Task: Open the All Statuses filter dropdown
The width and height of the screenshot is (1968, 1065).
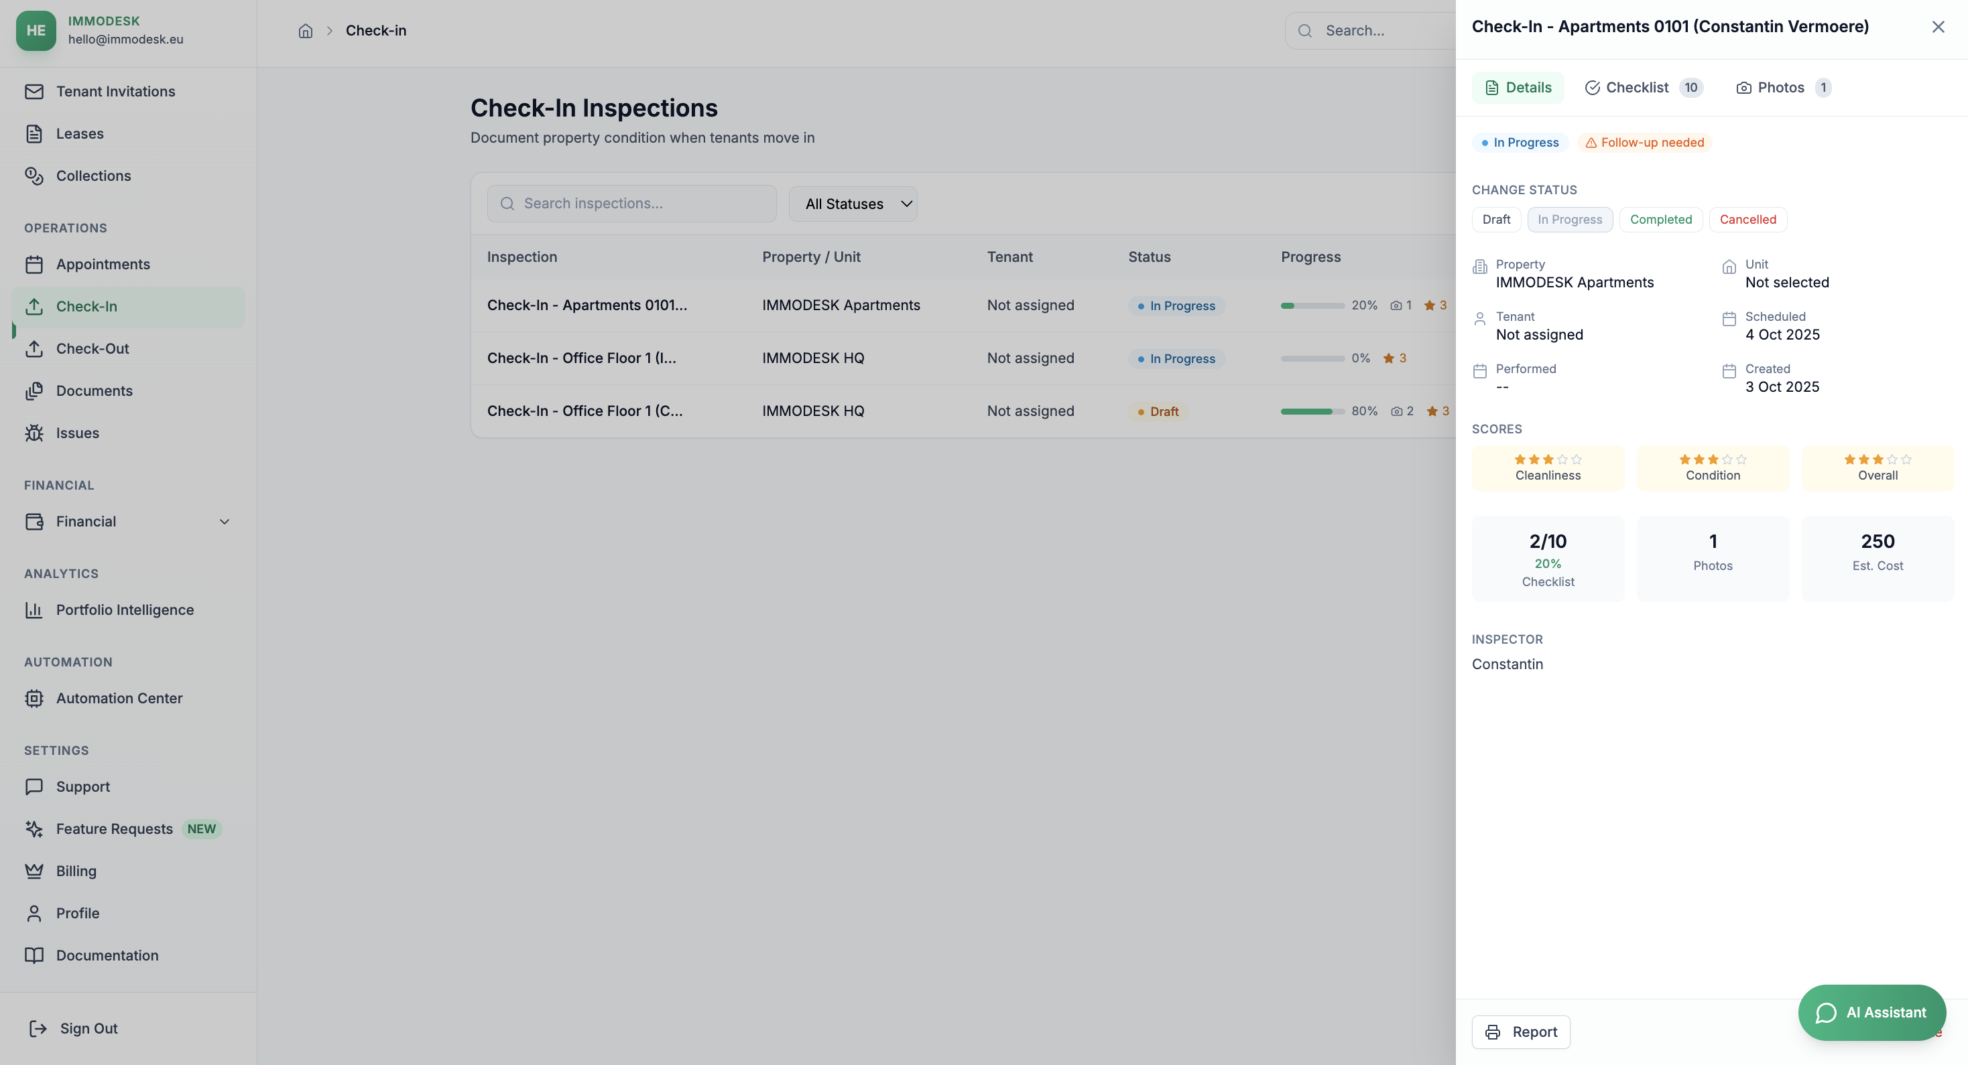Action: coord(853,203)
